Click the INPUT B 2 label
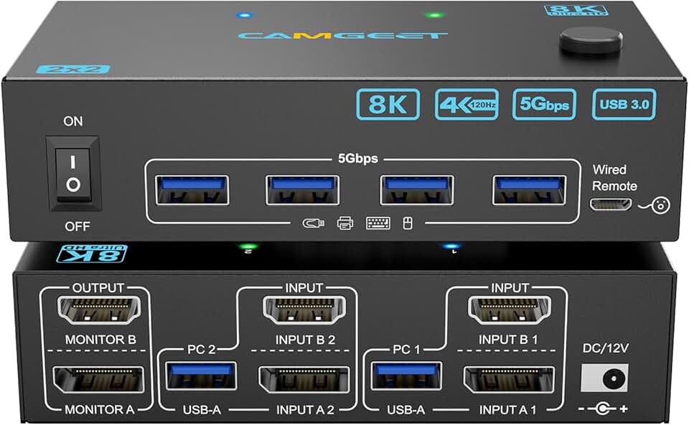Image resolution: width=689 pixels, height=425 pixels. 306,340
